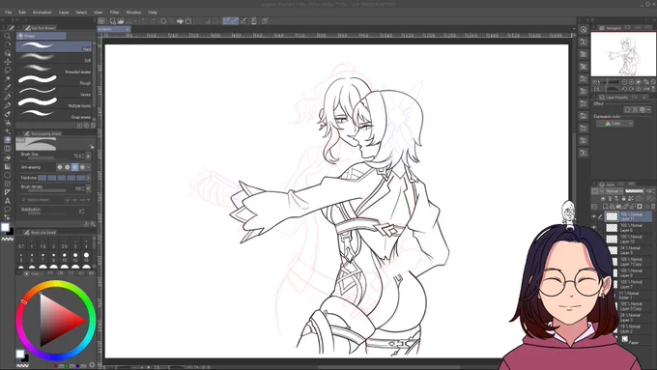Image resolution: width=657 pixels, height=370 pixels.
Task: Select the Fill bucket tool
Action: [x=7, y=157]
